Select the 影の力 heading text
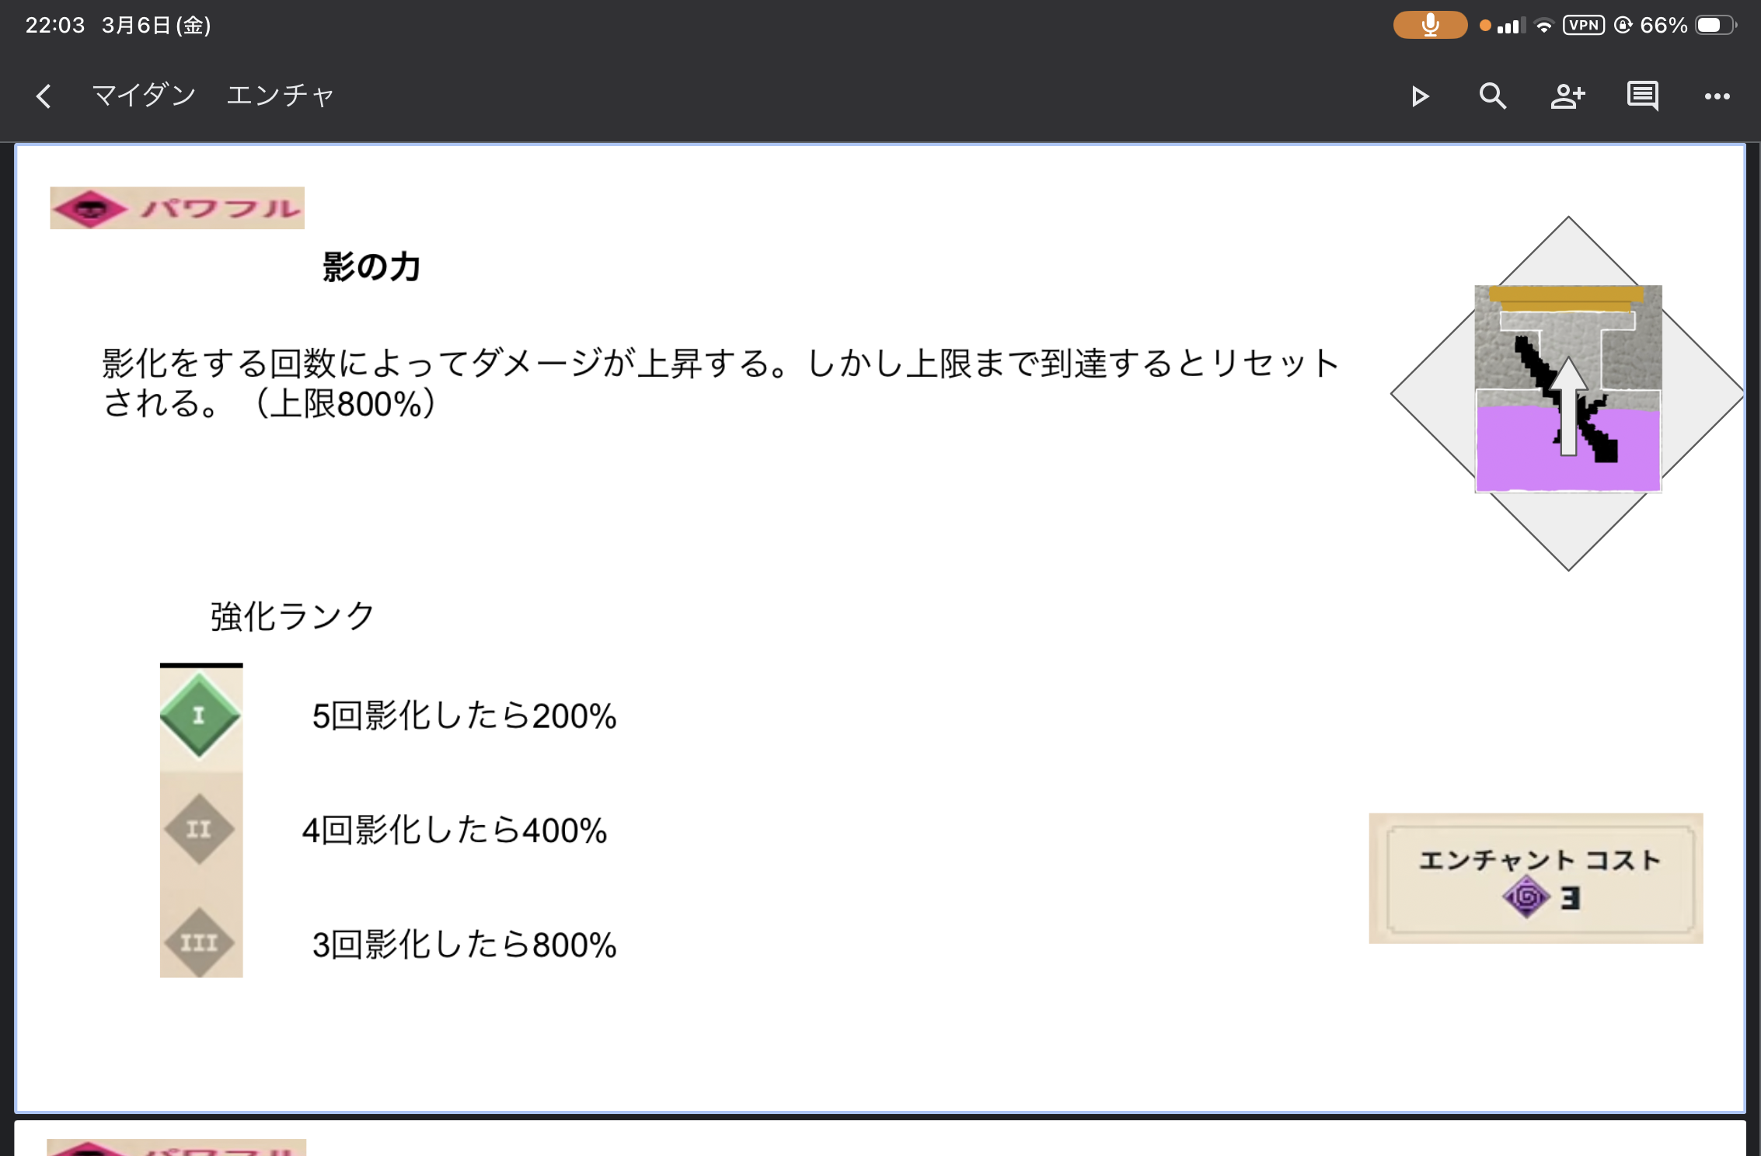Viewport: 1761px width, 1156px height. click(x=371, y=267)
